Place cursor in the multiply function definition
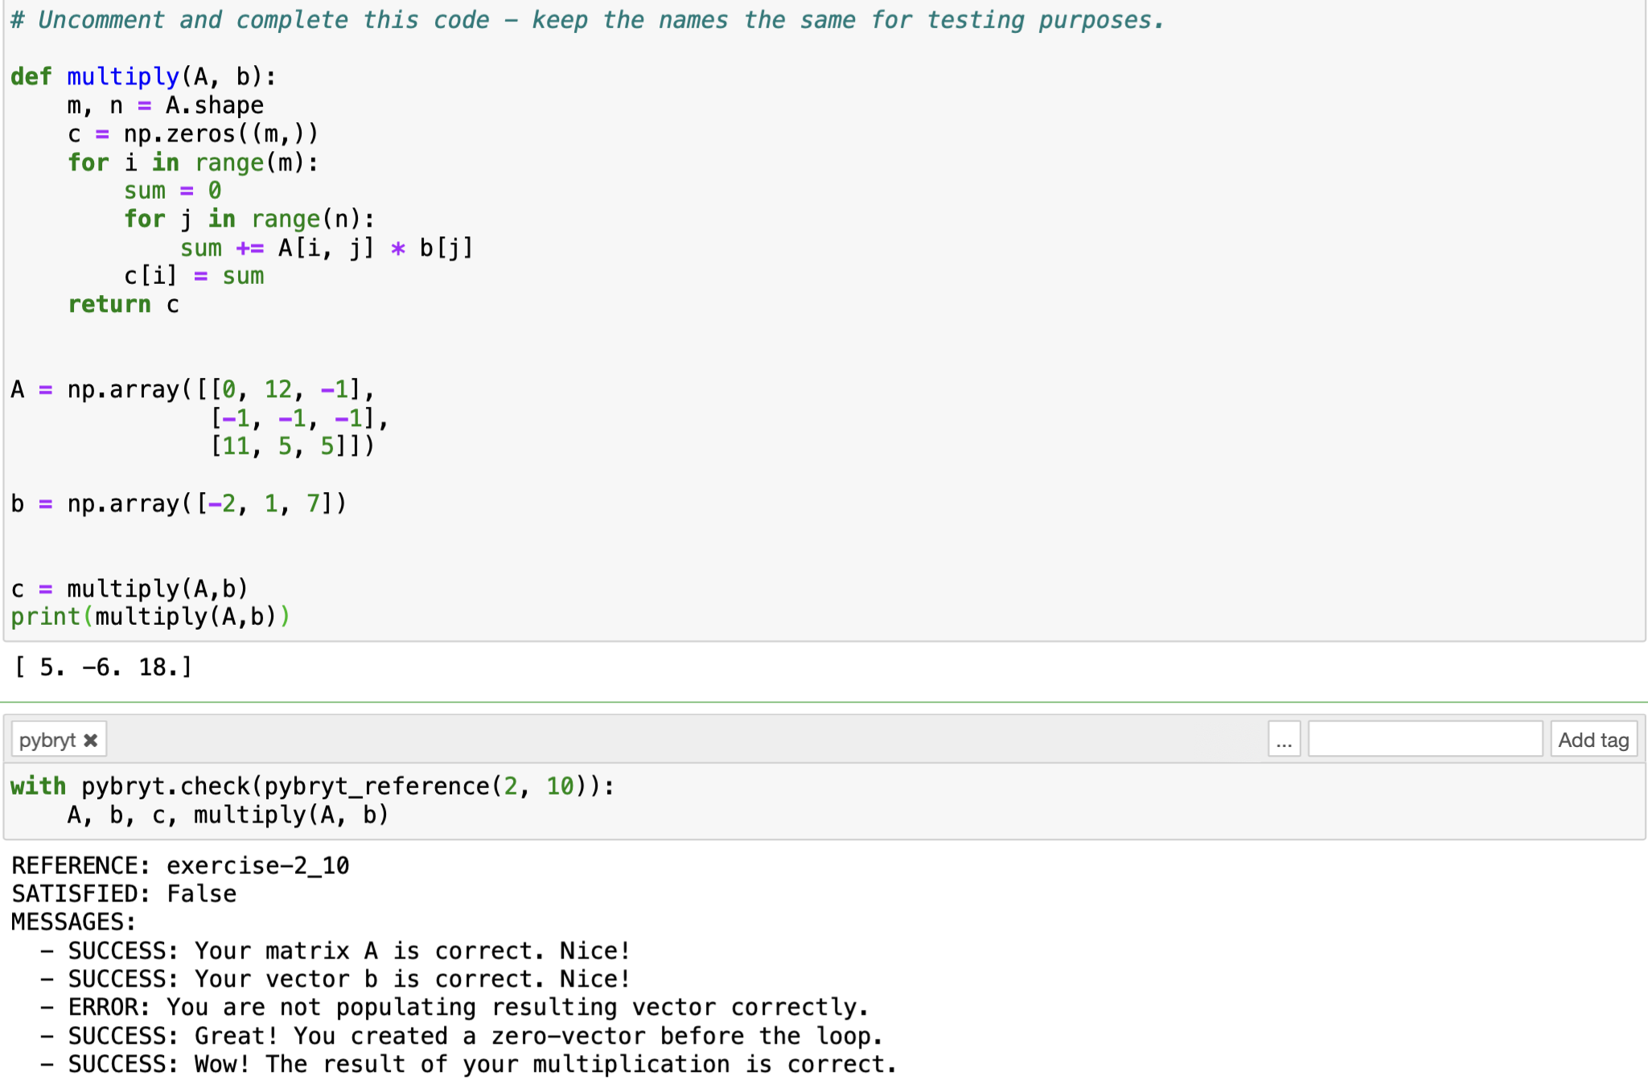1648x1092 pixels. point(141,76)
